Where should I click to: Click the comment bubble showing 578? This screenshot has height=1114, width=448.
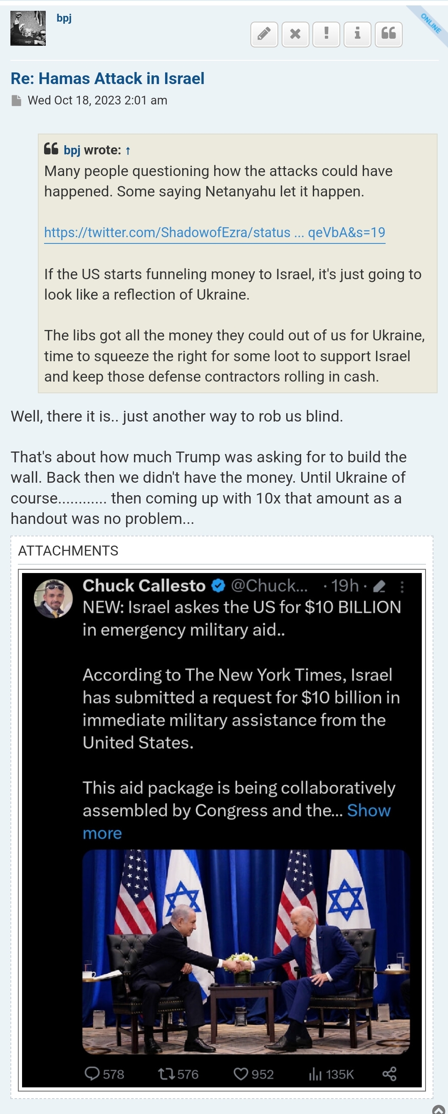[92, 1074]
